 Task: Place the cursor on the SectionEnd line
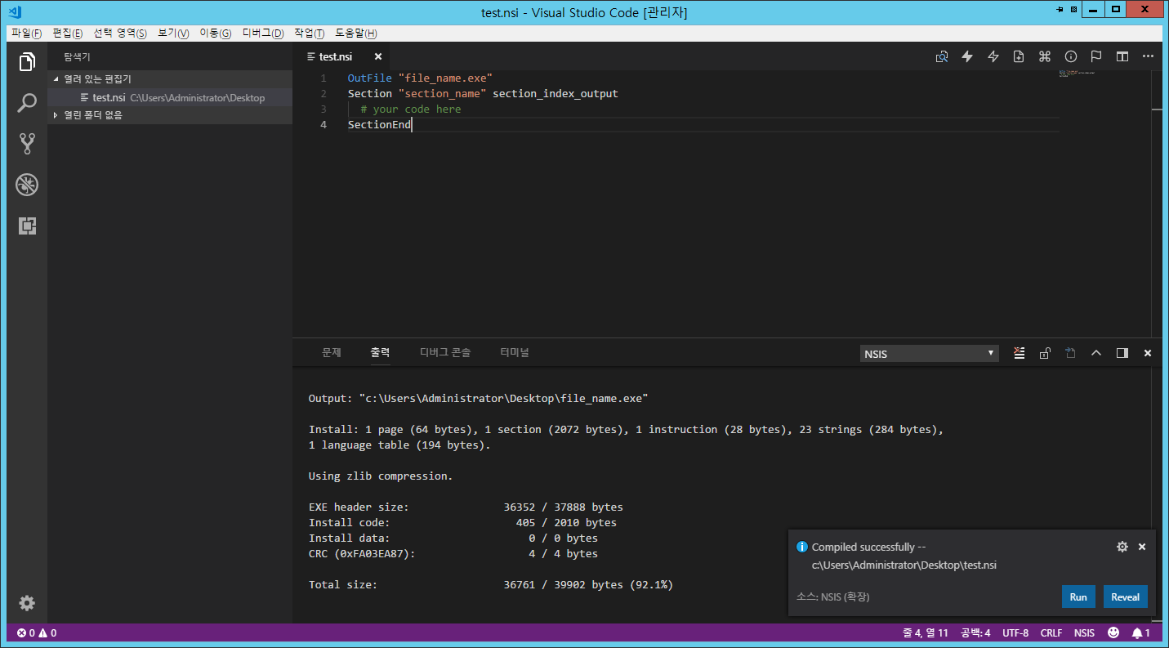click(x=380, y=124)
